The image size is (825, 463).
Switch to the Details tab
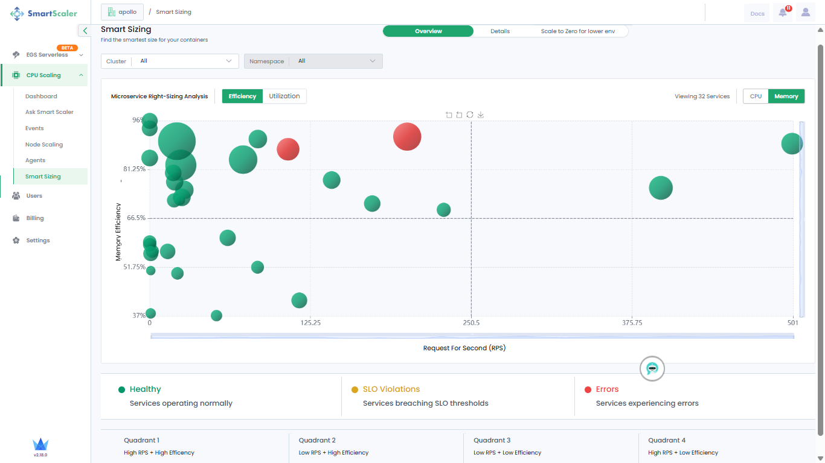click(x=500, y=31)
